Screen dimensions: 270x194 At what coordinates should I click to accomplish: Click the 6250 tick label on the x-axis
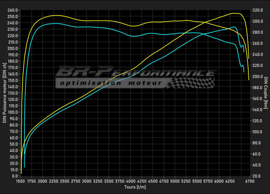click(230, 181)
